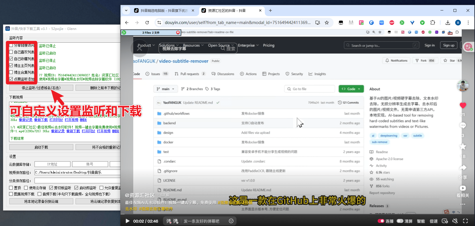Image resolution: width=475 pixels, height=226 pixels.
Task: Toggle the danmaku display icon
Action: (169, 221)
